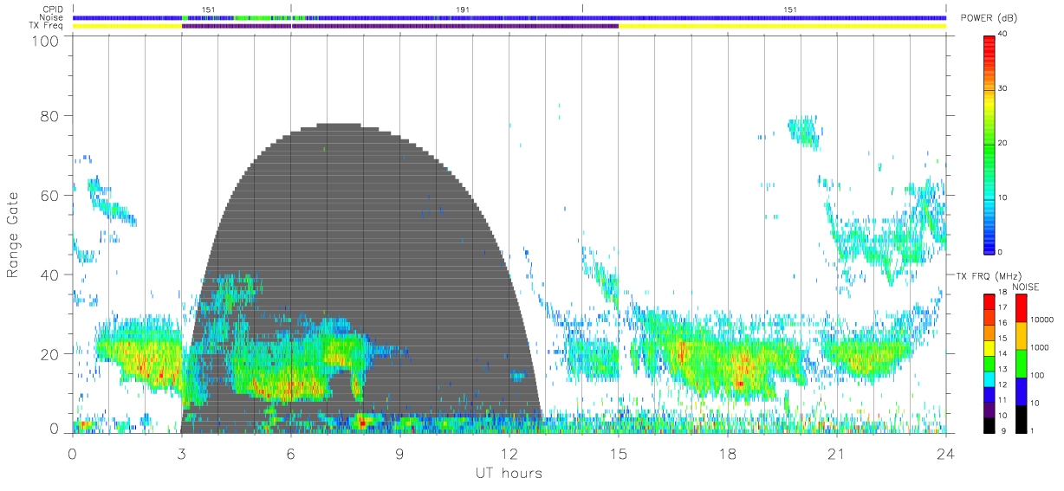Image resolution: width=1064 pixels, height=491 pixels.
Task: Click the TX FRQ color scale bar
Action: coord(990,362)
